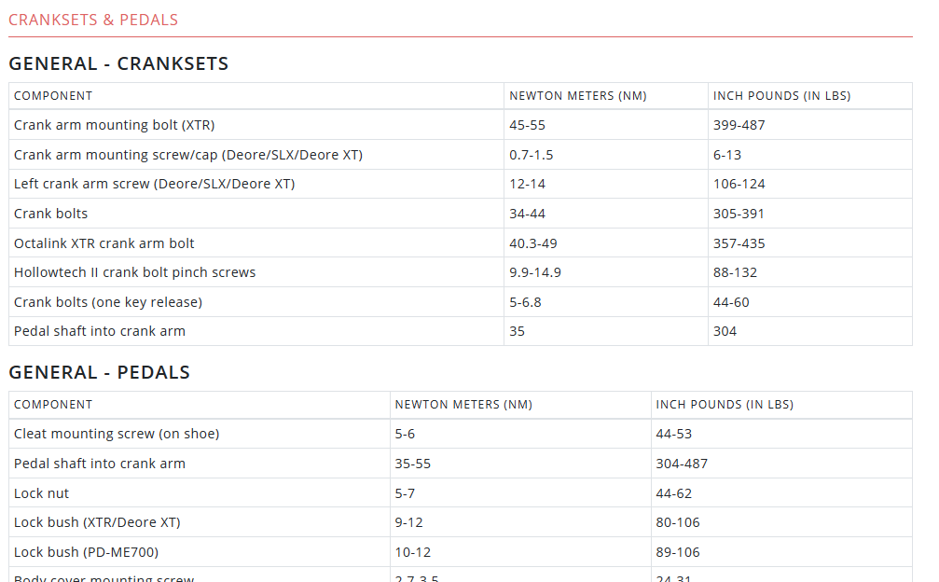The image size is (939, 582).
Task: Select Crank bolts (one key release) row
Action: coord(107,302)
